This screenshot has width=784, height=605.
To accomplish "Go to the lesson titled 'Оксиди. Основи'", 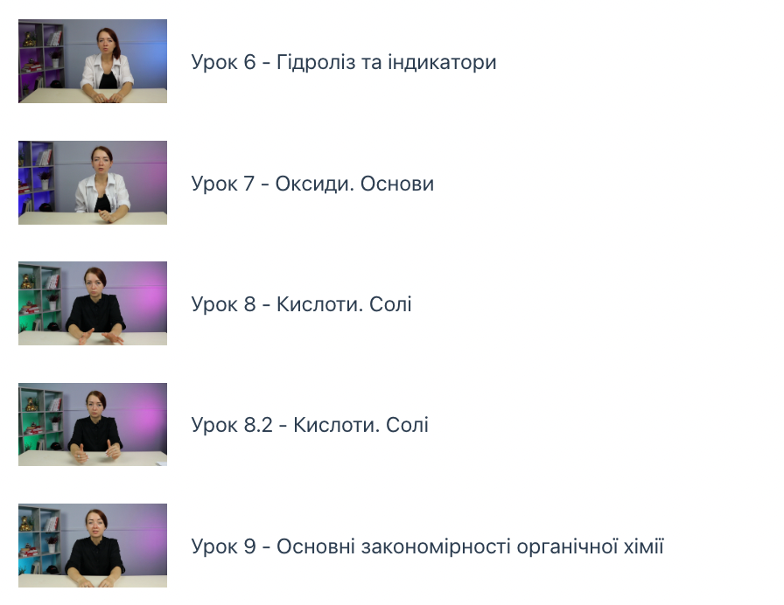I will [x=312, y=184].
